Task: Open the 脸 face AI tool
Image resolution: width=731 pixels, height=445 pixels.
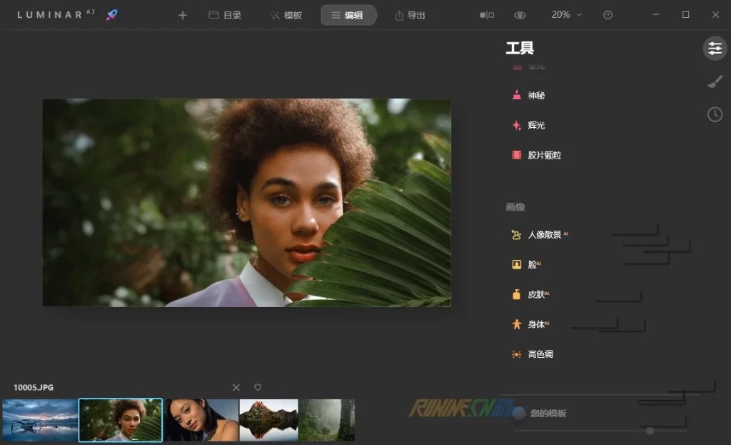Action: (533, 264)
